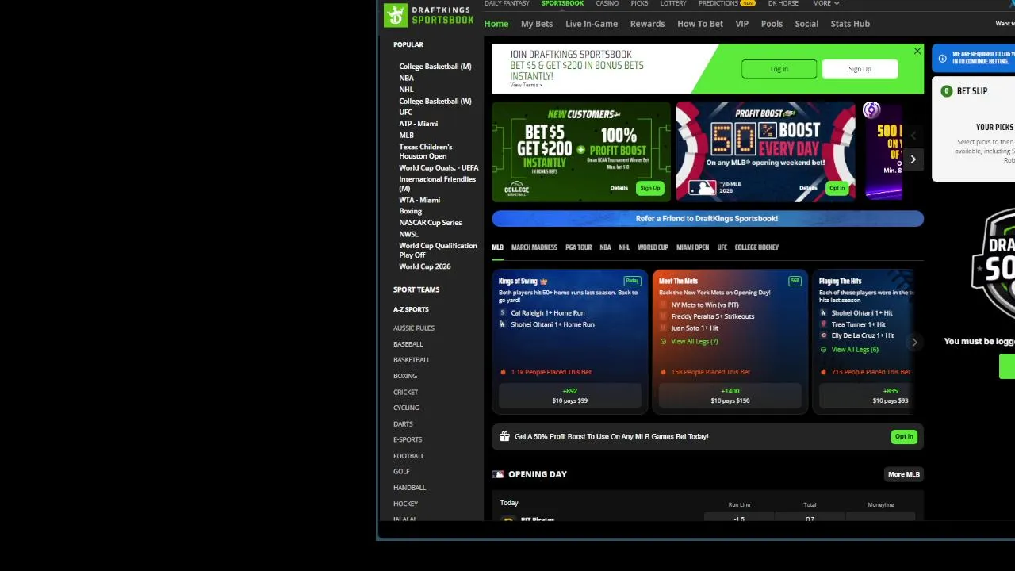The image size is (1015, 571).
Task: Select the MIAMI OPEN featured tab
Action: (692, 247)
